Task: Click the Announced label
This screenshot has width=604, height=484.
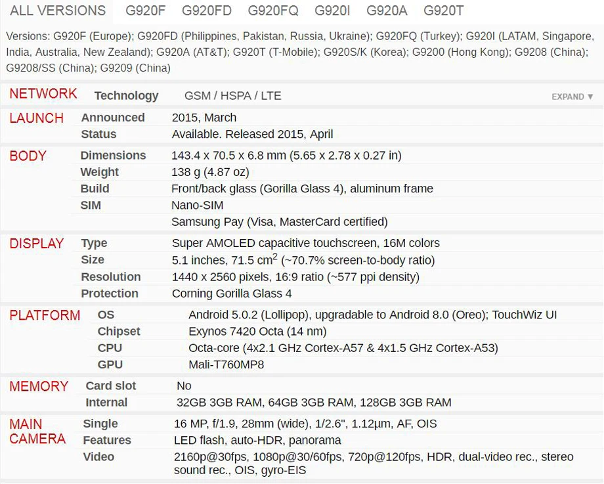Action: click(113, 118)
